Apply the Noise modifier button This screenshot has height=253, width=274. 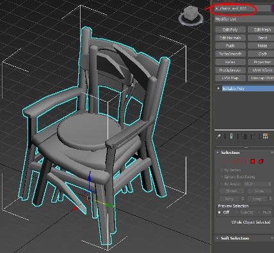pyautogui.click(x=261, y=45)
